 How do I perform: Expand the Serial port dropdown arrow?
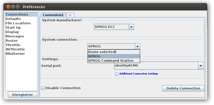pyautogui.click(x=200, y=66)
